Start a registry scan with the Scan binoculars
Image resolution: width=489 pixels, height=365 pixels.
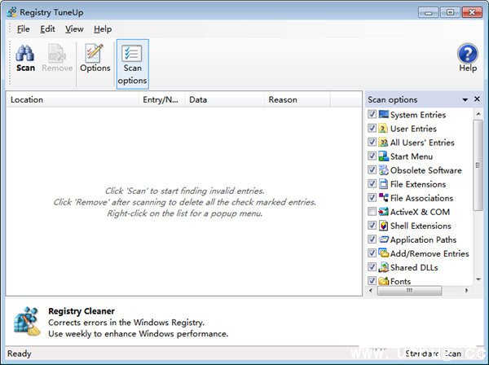(x=25, y=59)
